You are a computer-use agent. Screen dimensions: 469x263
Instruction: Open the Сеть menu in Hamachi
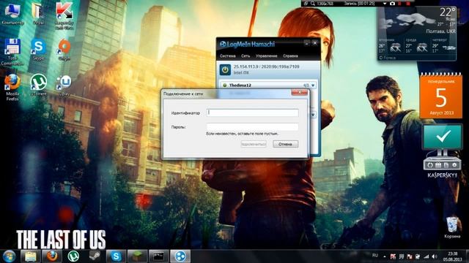click(x=245, y=56)
